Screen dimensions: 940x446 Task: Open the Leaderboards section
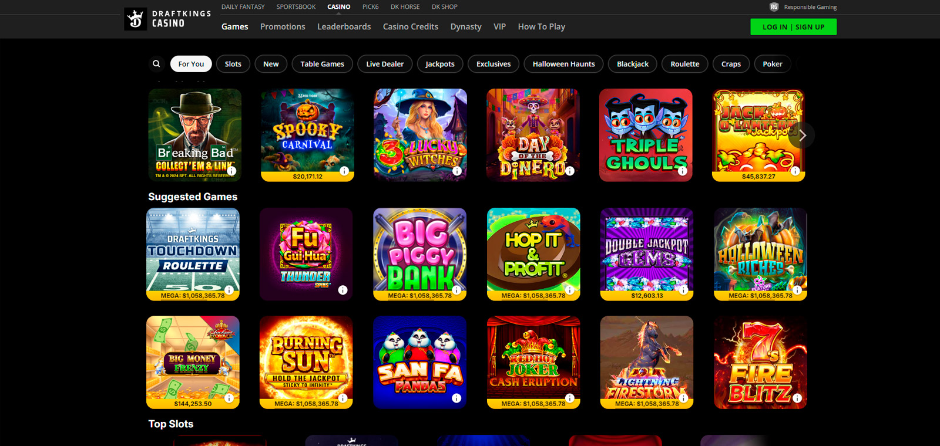344,26
